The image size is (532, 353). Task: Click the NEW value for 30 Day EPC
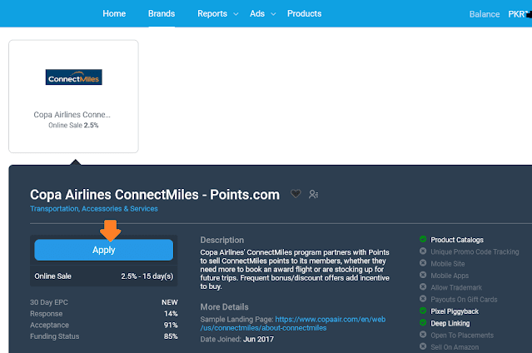(x=170, y=302)
